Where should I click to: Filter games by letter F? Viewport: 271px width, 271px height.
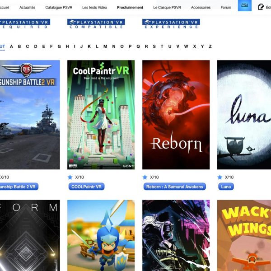click(x=51, y=47)
